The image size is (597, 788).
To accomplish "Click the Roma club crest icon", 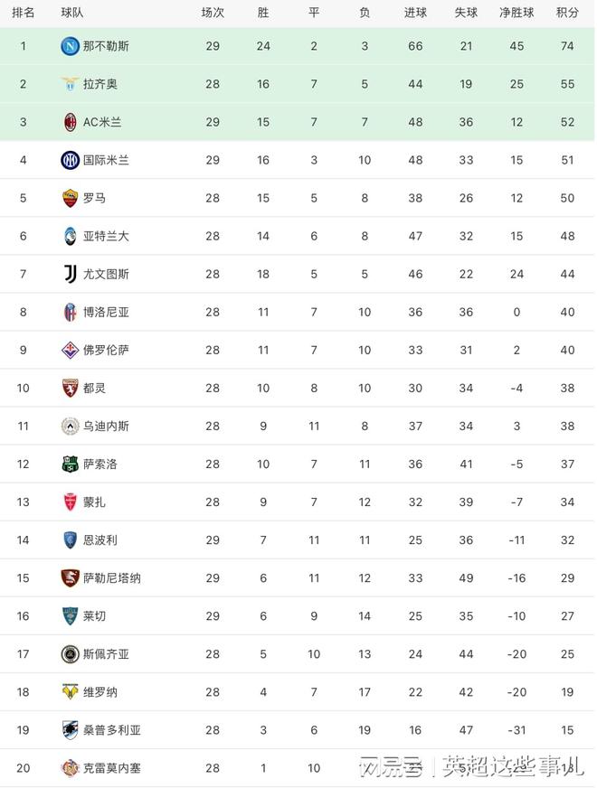I will [70, 198].
